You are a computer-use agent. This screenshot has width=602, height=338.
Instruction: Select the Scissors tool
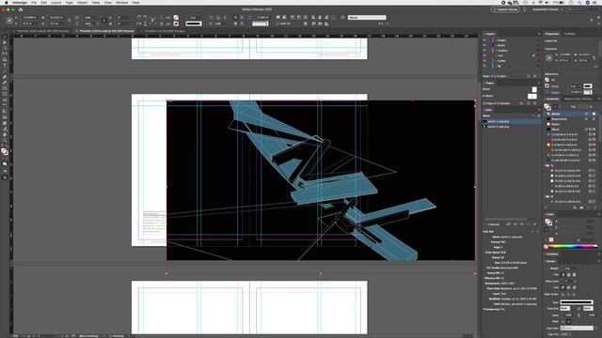5,100
